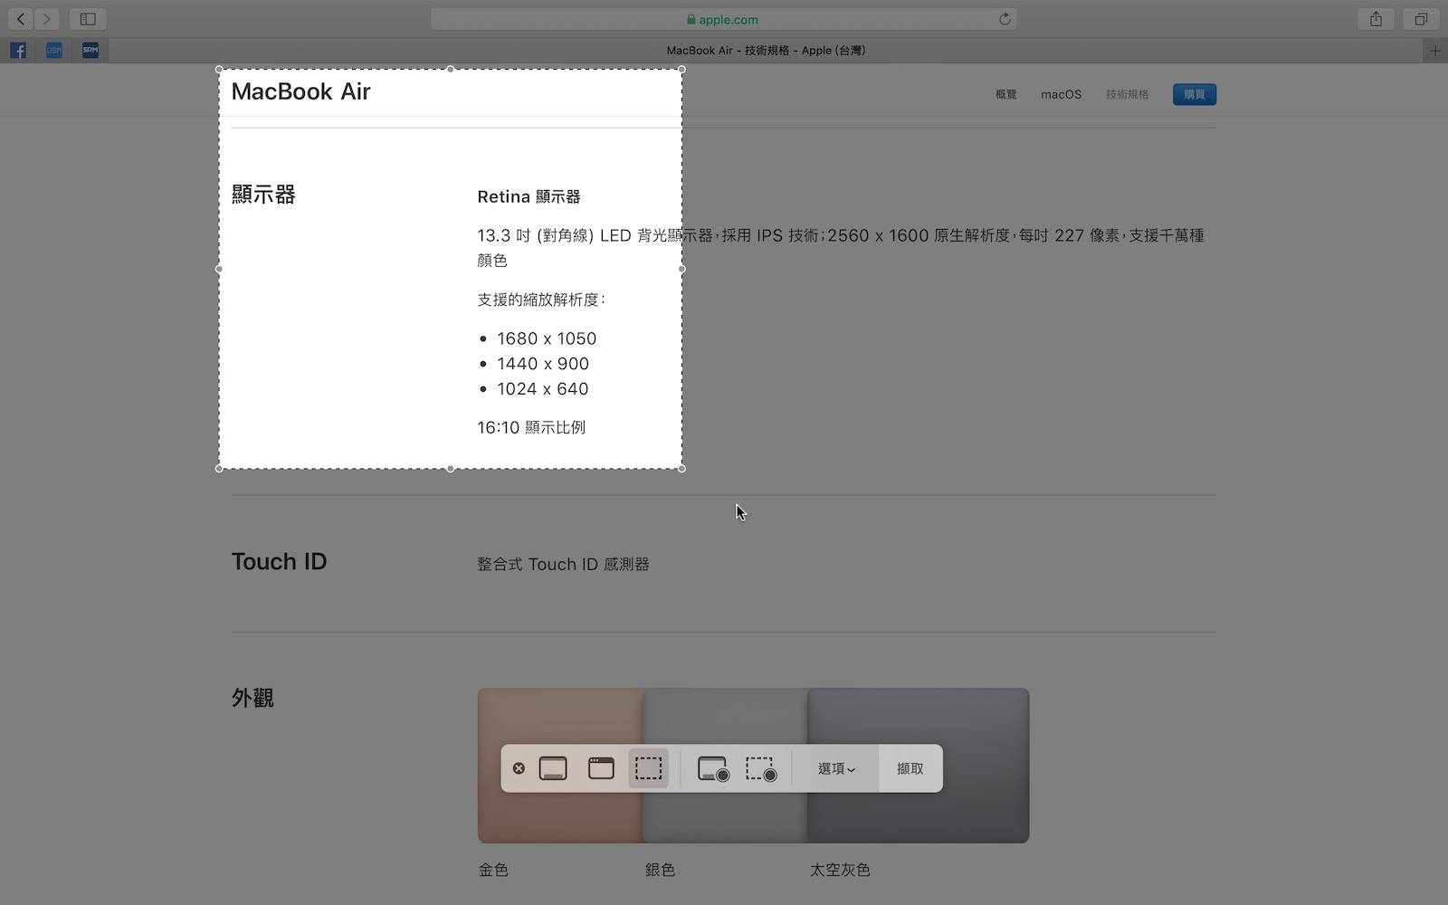Click the 16:10 顯示比例 text
Image resolution: width=1448 pixels, height=905 pixels.
coord(531,427)
